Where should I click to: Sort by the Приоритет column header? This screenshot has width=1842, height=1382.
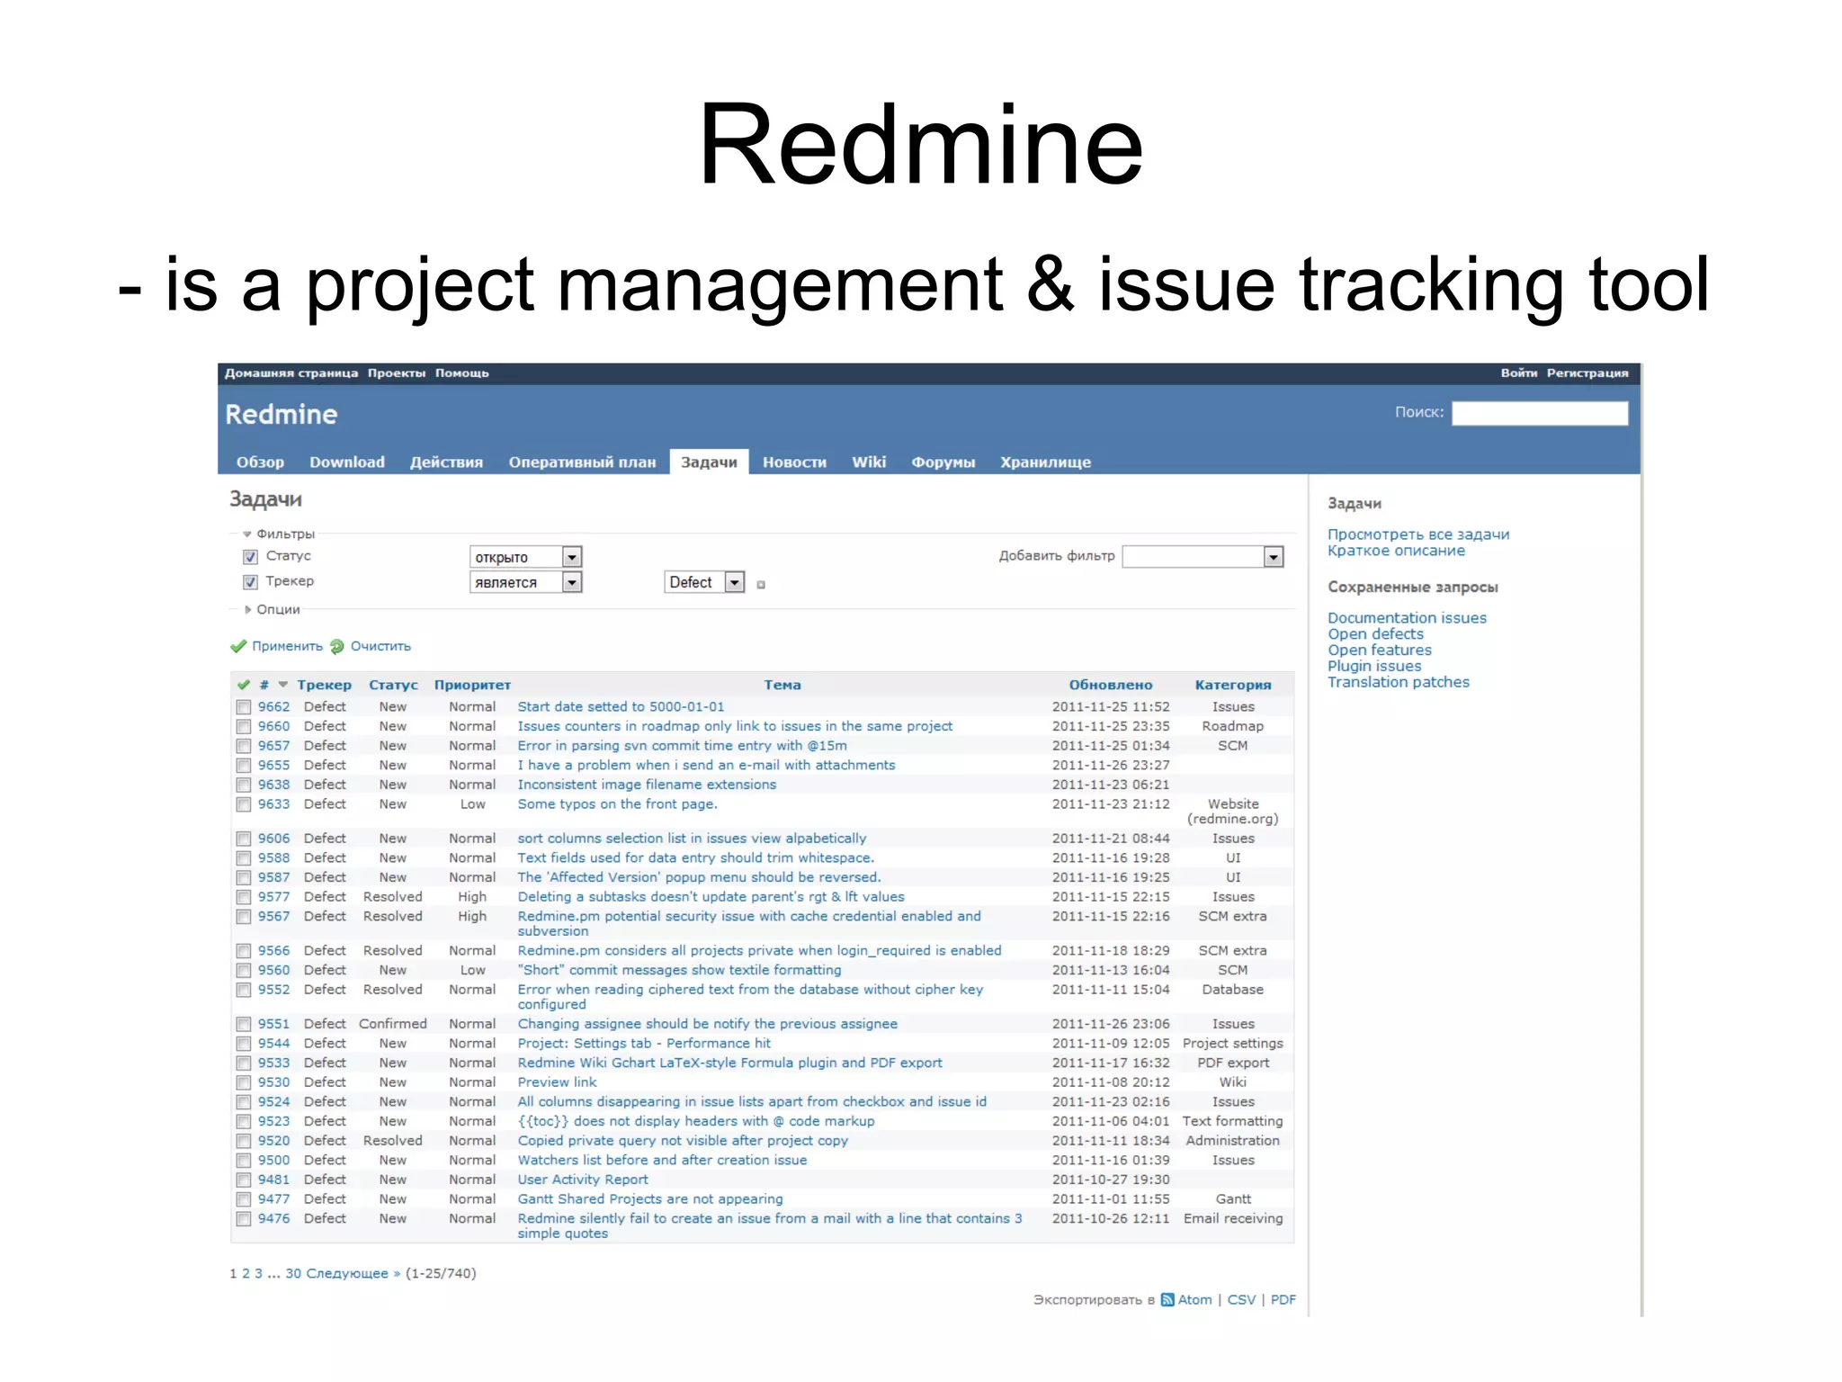click(x=472, y=685)
